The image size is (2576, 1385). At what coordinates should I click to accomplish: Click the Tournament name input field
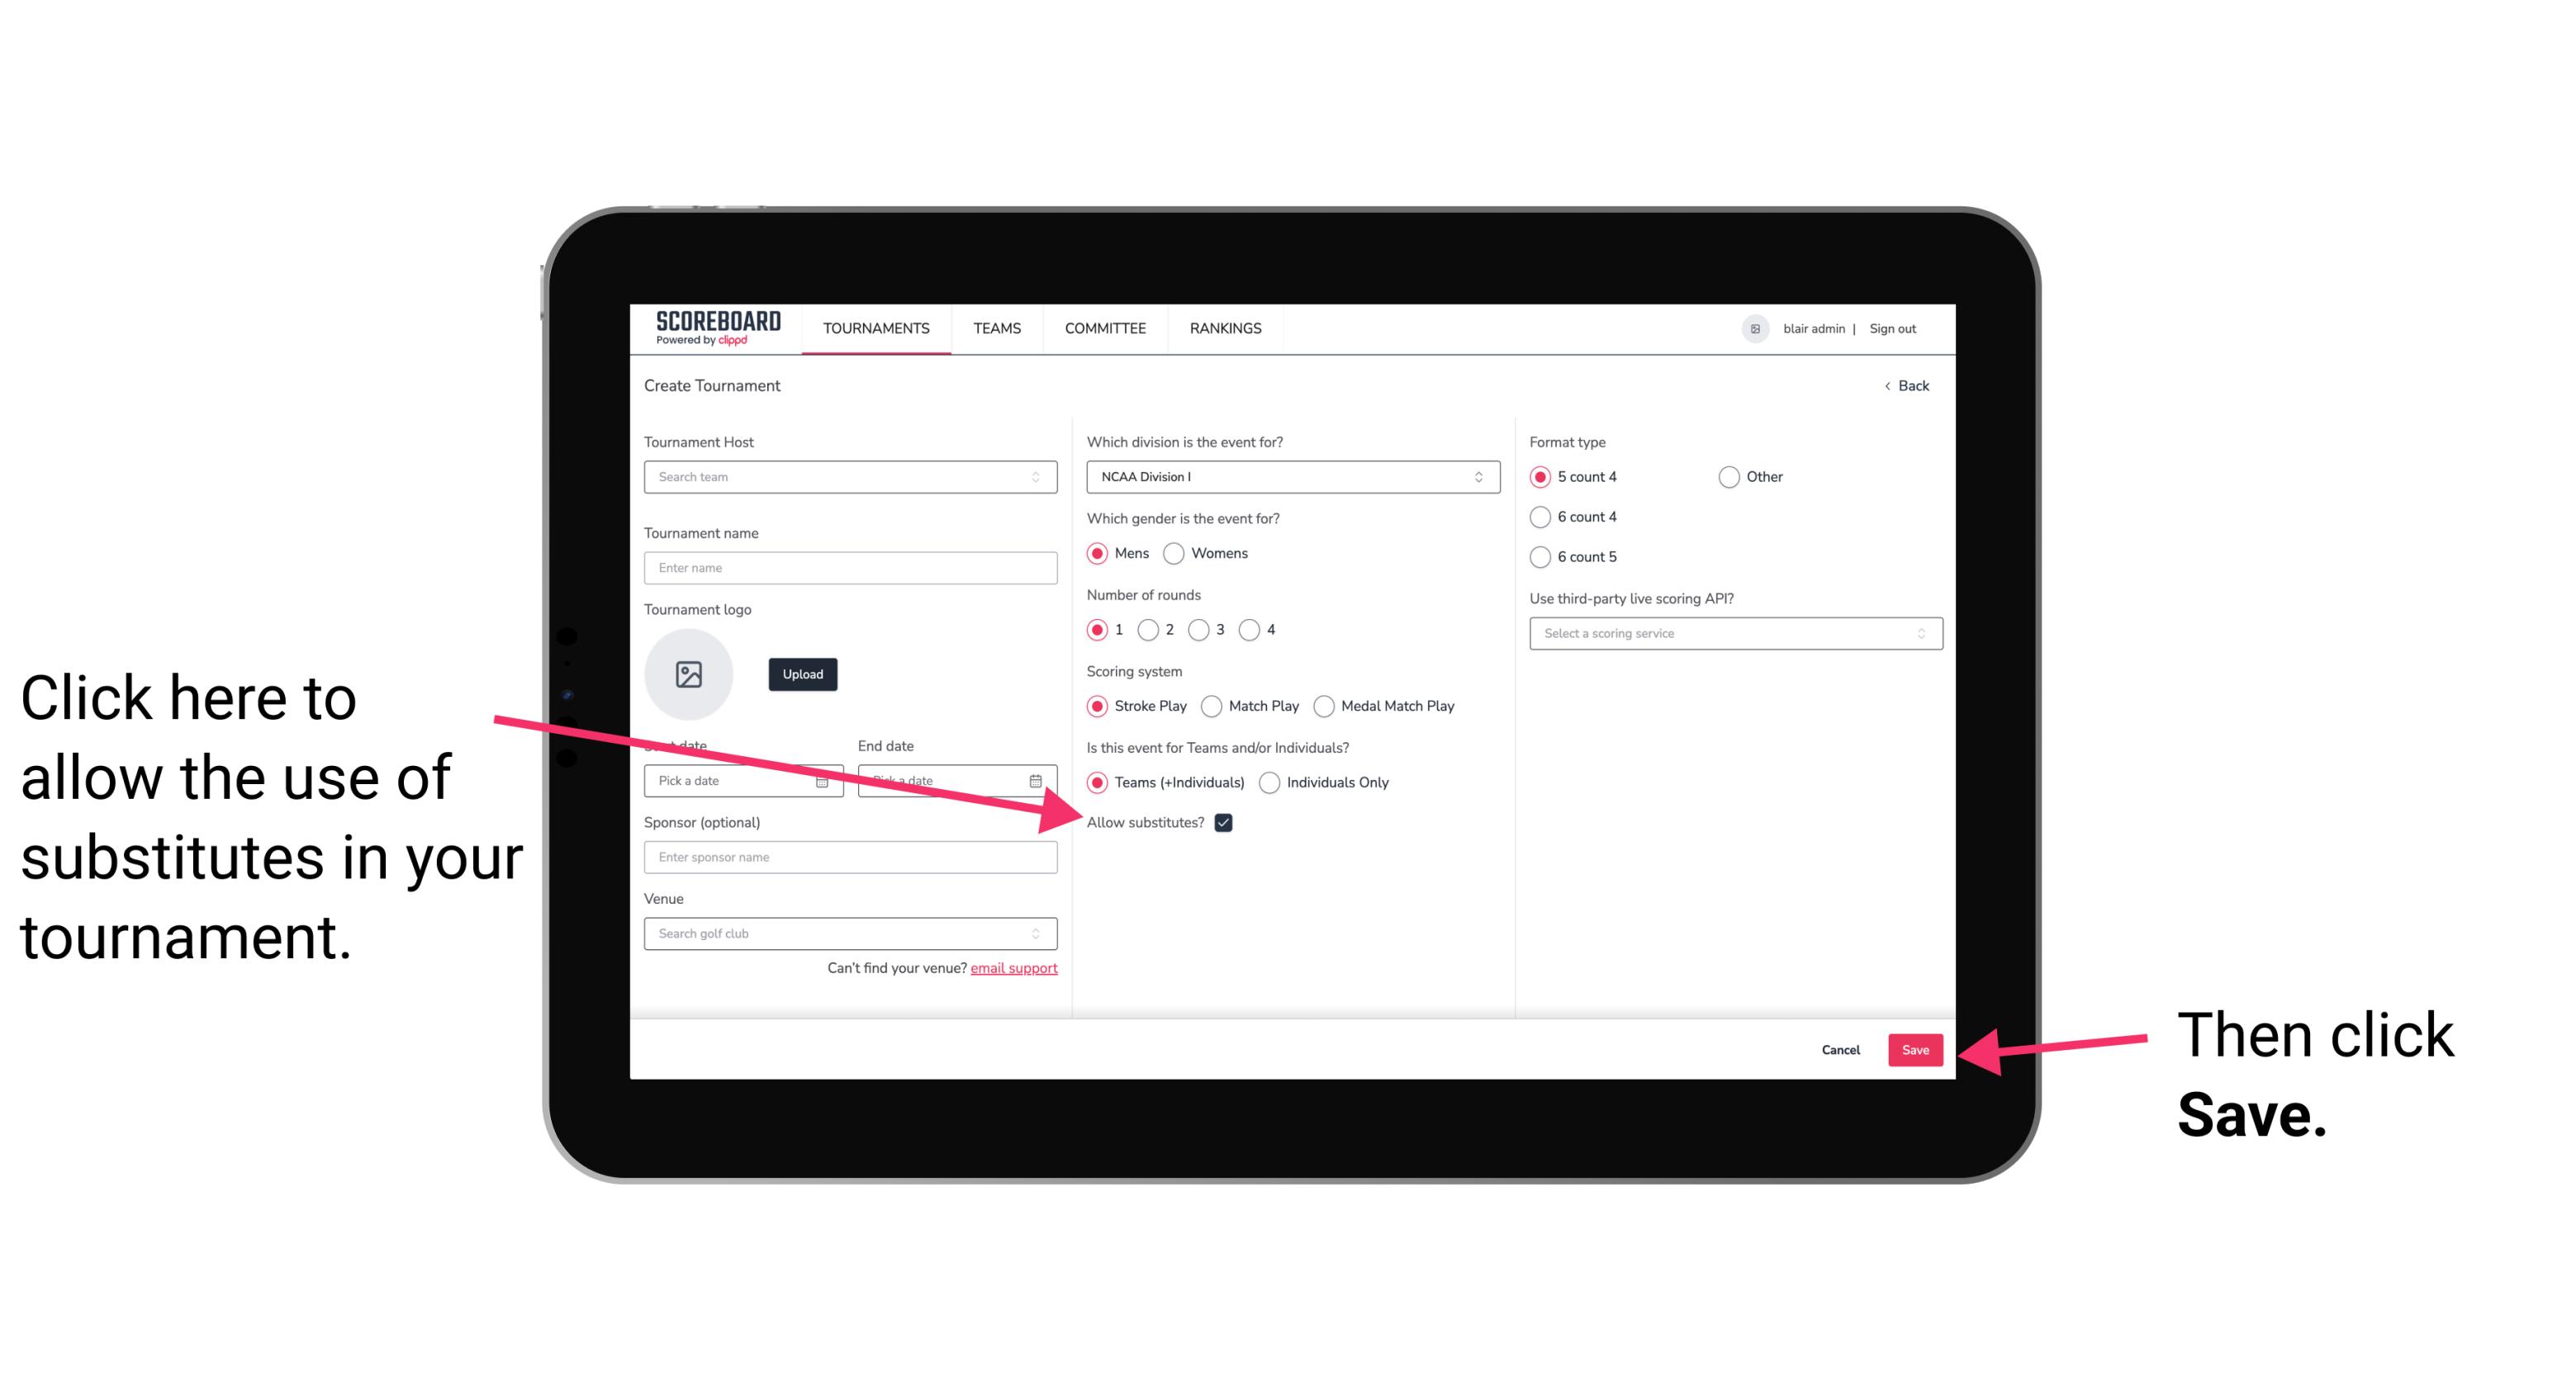point(852,568)
